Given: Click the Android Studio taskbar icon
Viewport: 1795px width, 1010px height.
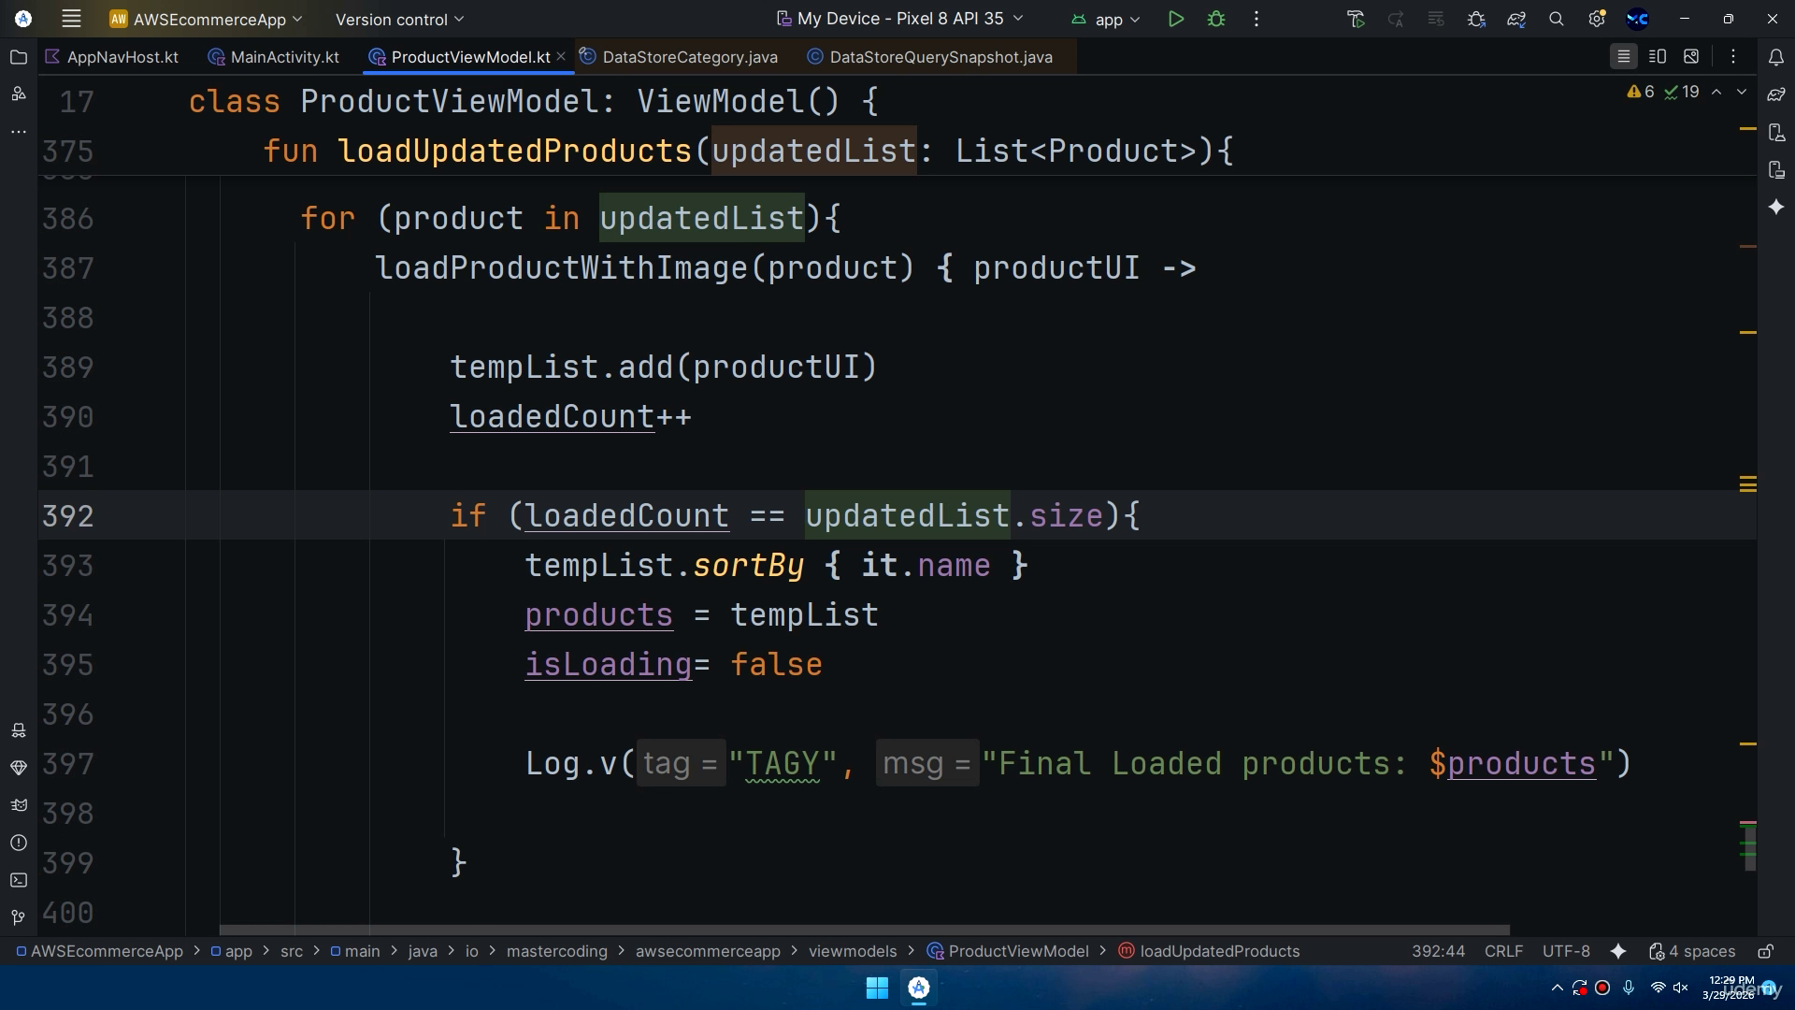Looking at the screenshot, I should pos(919,988).
